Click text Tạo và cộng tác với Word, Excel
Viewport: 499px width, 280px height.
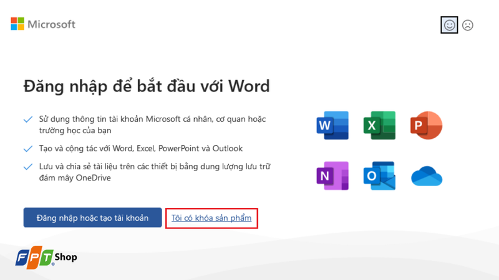click(x=141, y=148)
